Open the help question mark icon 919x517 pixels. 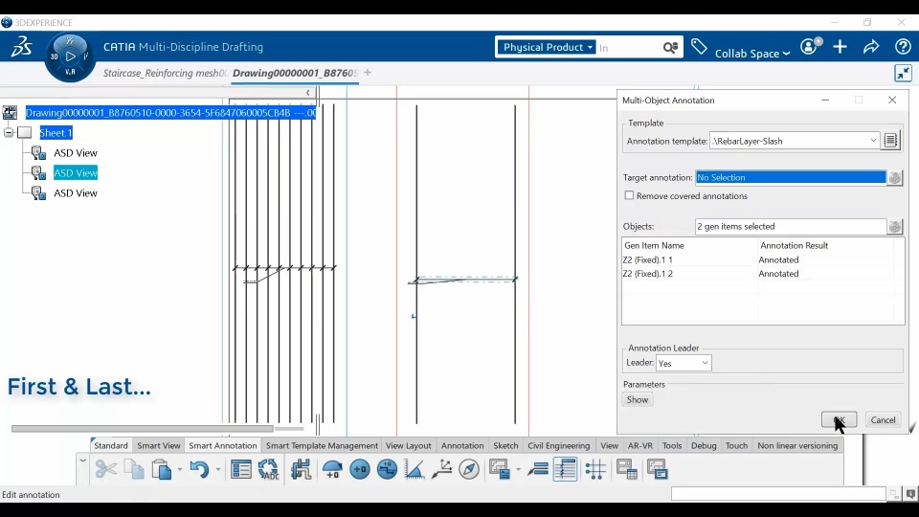point(903,47)
